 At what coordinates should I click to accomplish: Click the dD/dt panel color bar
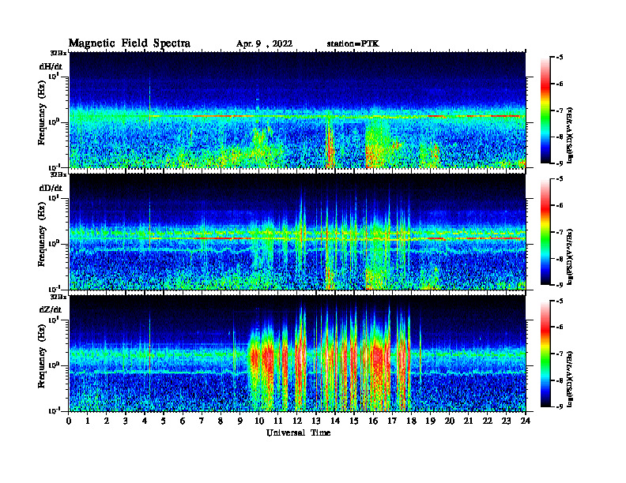click(545, 232)
